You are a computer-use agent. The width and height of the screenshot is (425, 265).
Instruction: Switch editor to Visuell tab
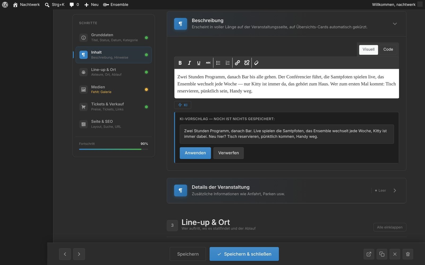(368, 50)
